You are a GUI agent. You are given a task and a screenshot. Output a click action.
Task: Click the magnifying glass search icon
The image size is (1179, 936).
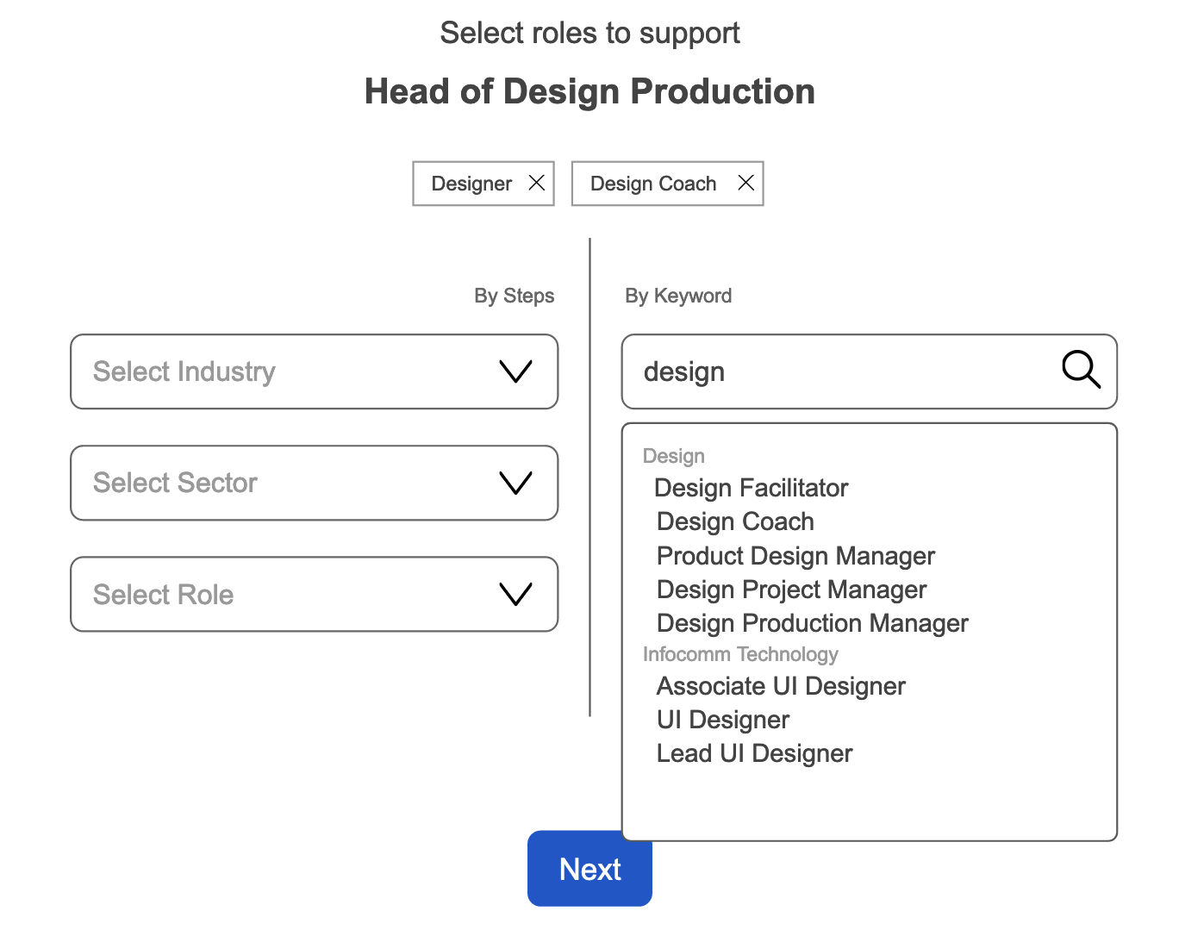pyautogui.click(x=1080, y=371)
